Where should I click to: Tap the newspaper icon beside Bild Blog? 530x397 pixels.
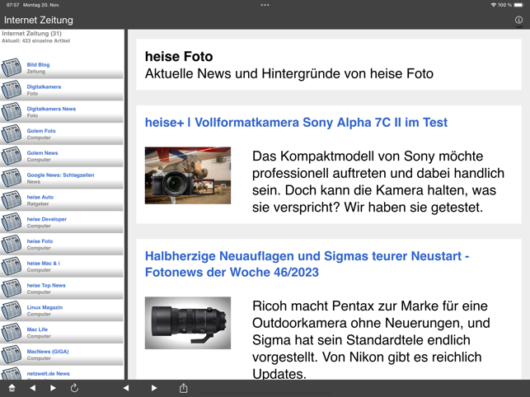(x=12, y=68)
